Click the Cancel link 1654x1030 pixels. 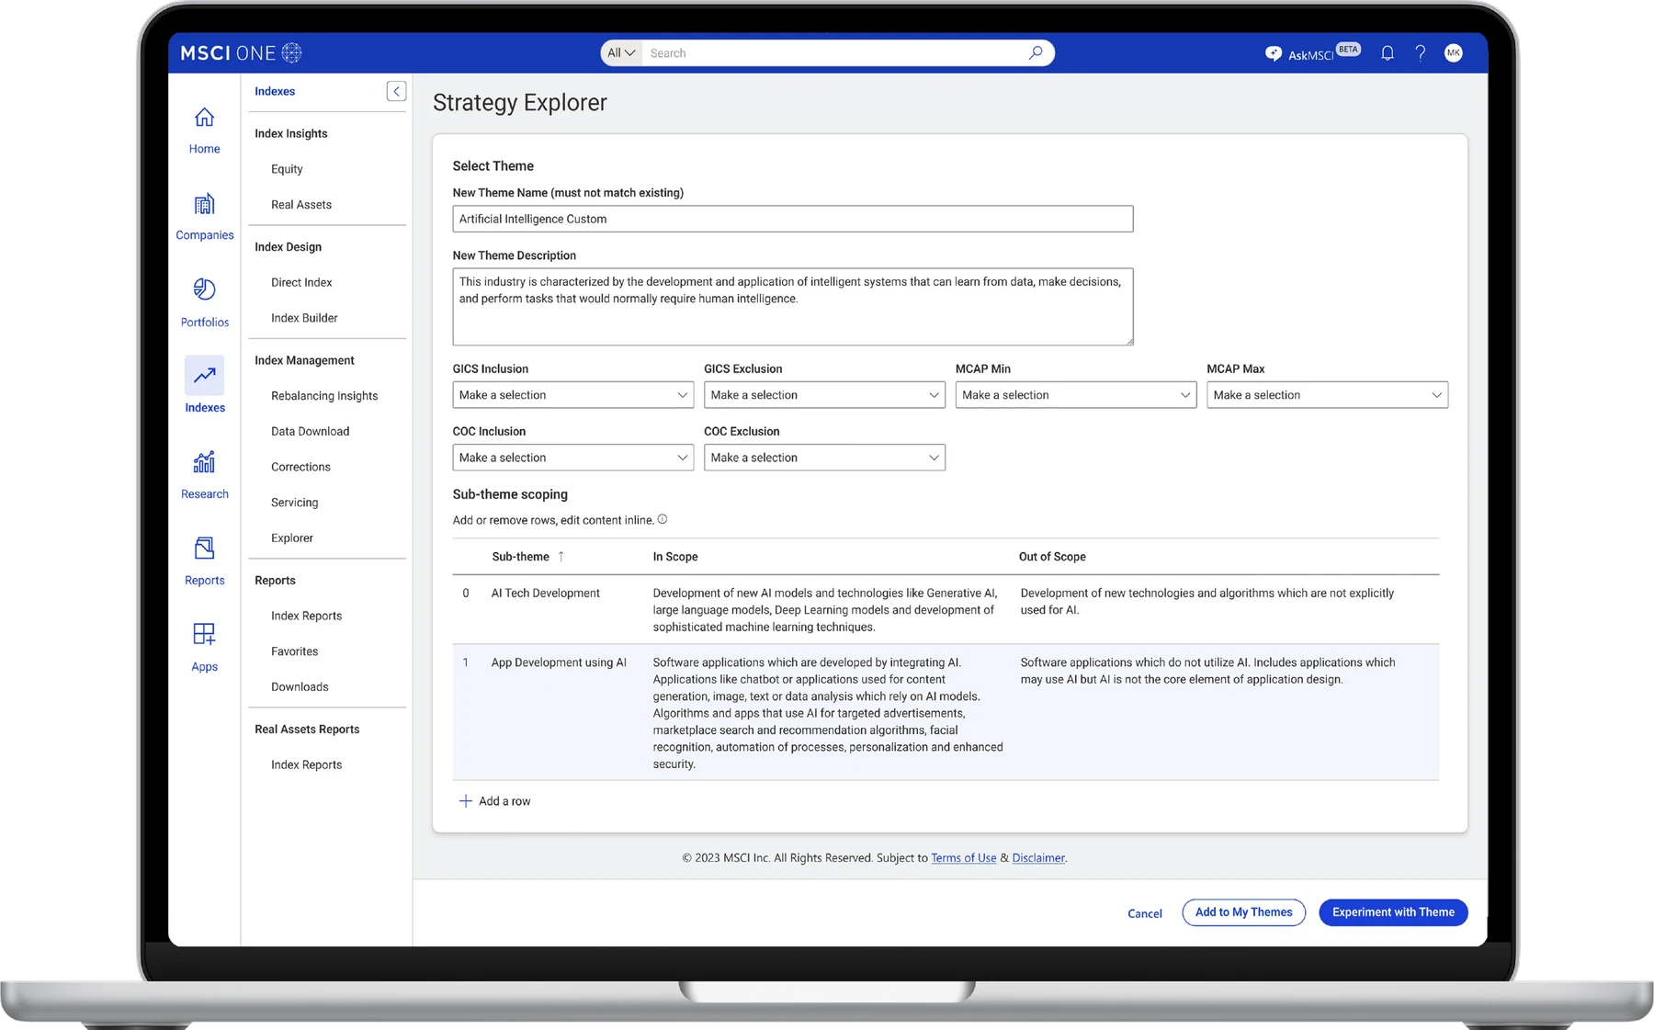1145,913
